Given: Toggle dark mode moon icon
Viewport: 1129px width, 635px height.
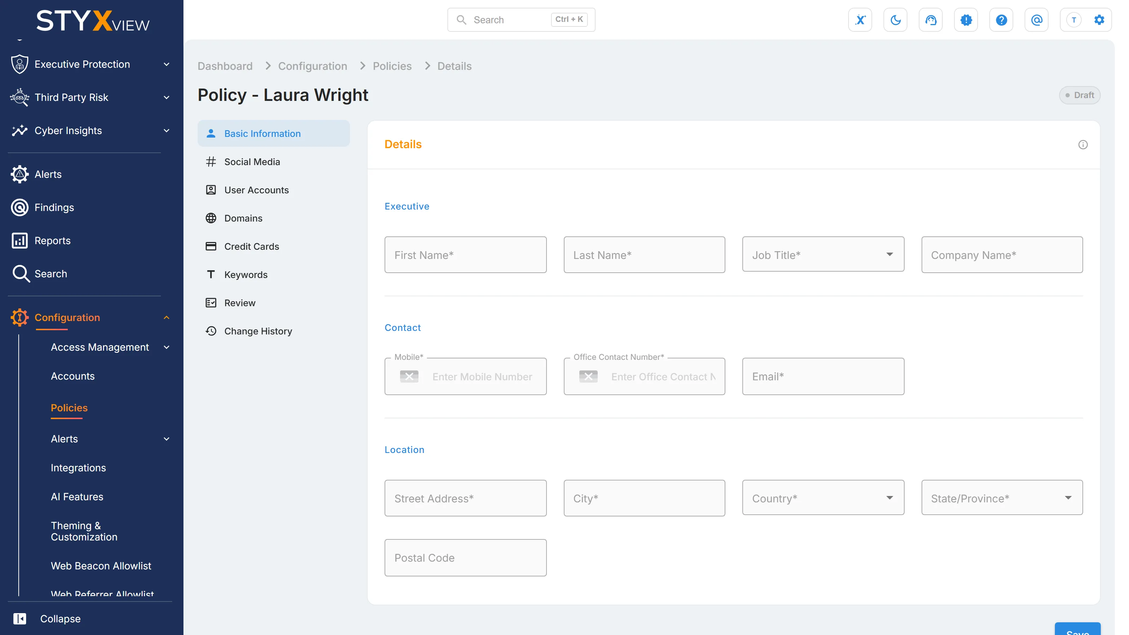Looking at the screenshot, I should coord(895,20).
